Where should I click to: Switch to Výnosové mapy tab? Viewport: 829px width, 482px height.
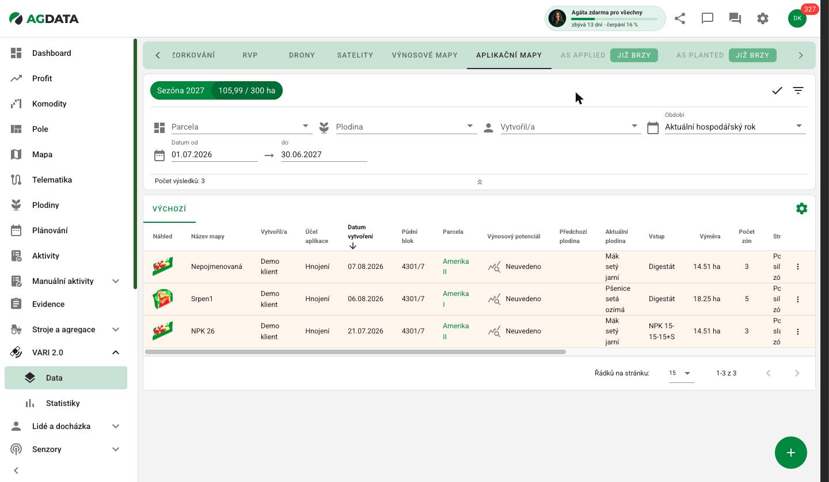pyautogui.click(x=424, y=55)
